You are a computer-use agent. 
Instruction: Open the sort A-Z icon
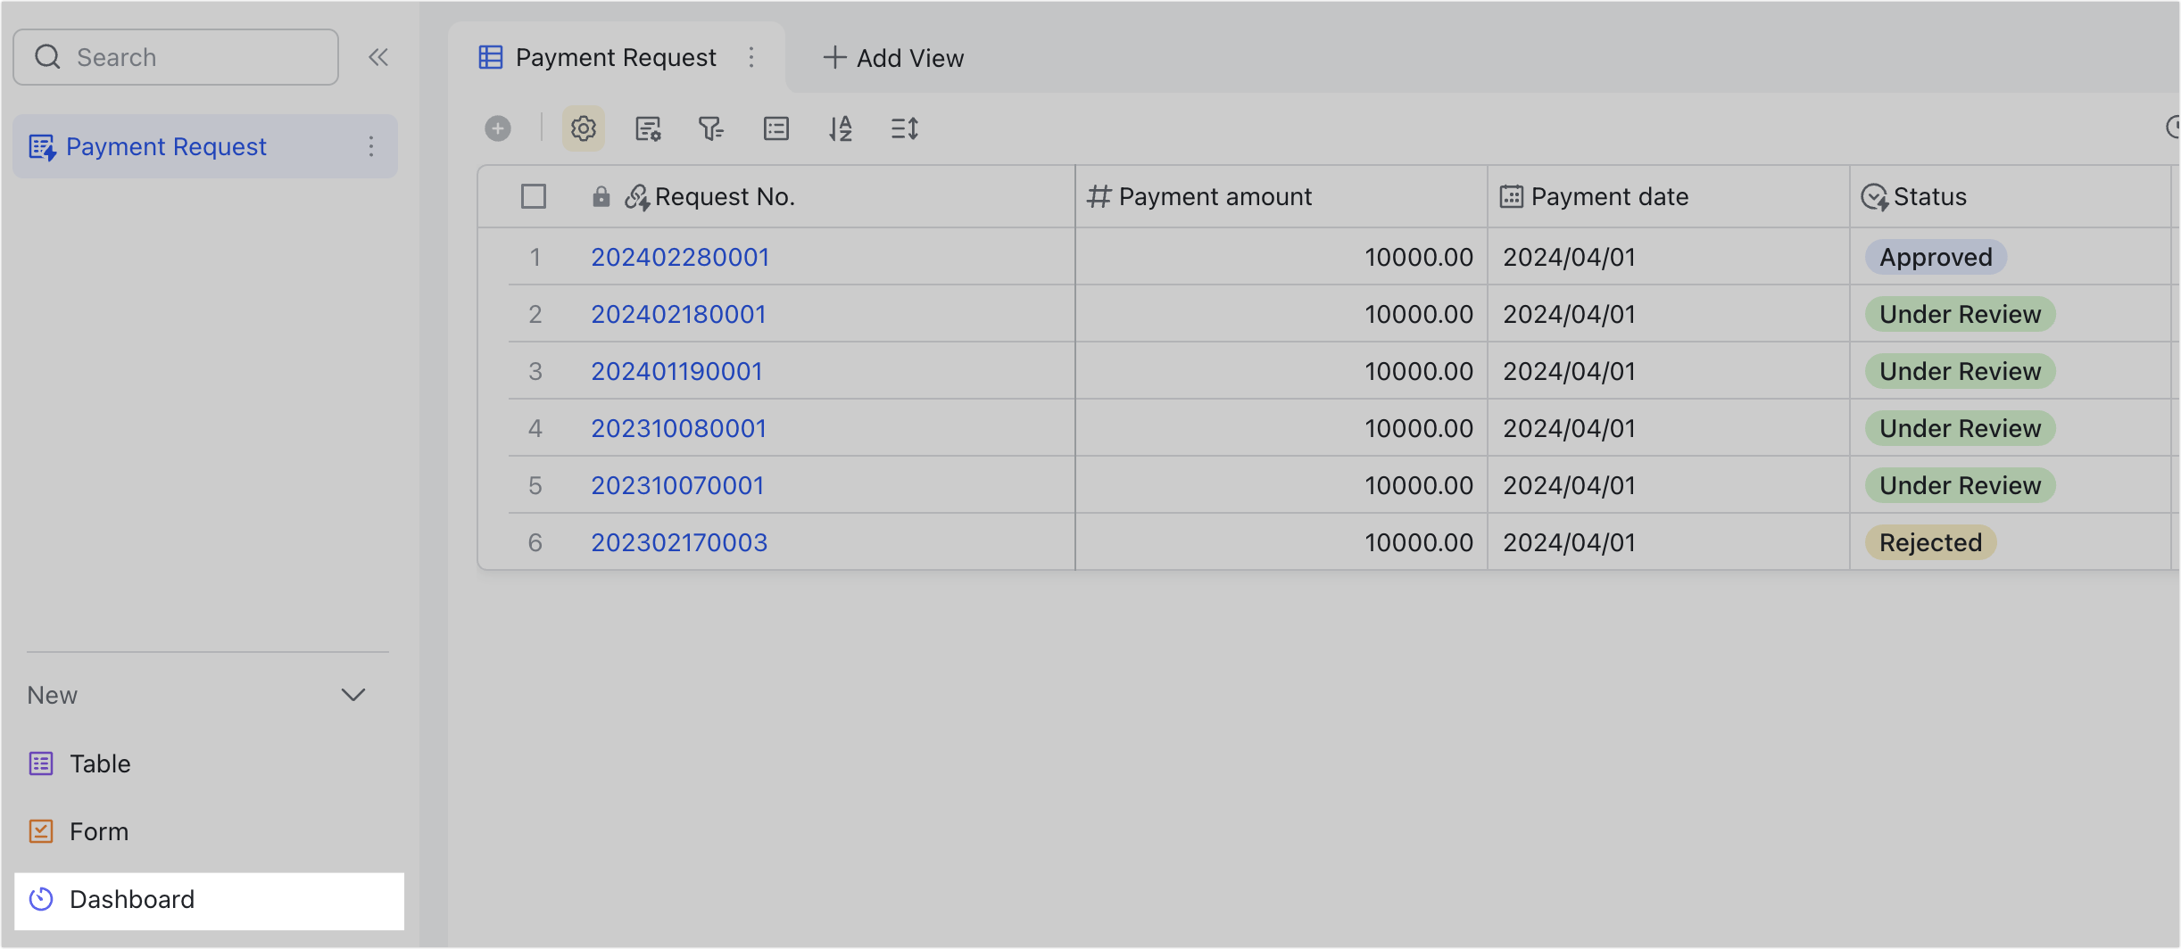pos(841,128)
